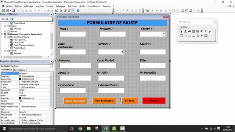Click the BorderColor property black swatch
235x132 pixels.
tap(20, 79)
